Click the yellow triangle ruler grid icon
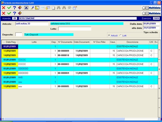Viewport: 162px width, 122px height. 37,8
